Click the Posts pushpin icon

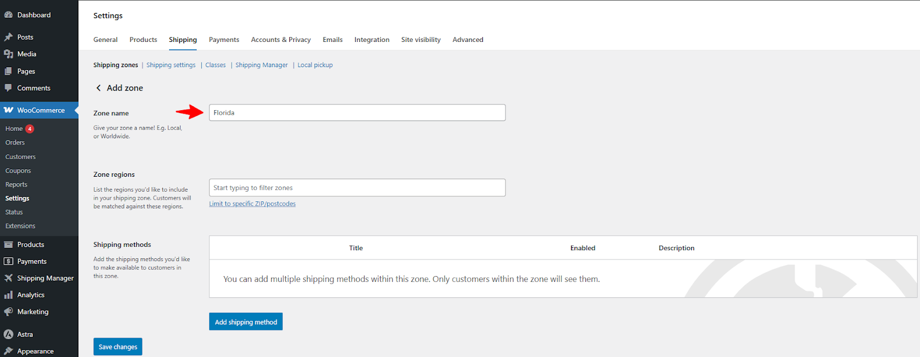[9, 37]
